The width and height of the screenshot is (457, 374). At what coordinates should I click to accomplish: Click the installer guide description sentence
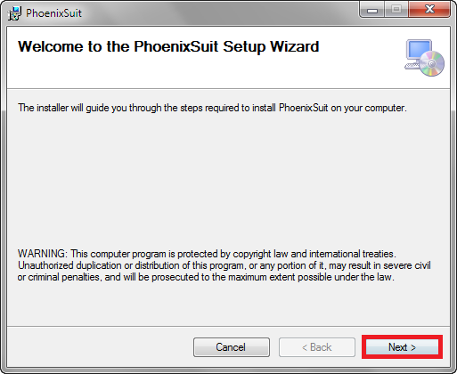(212, 108)
